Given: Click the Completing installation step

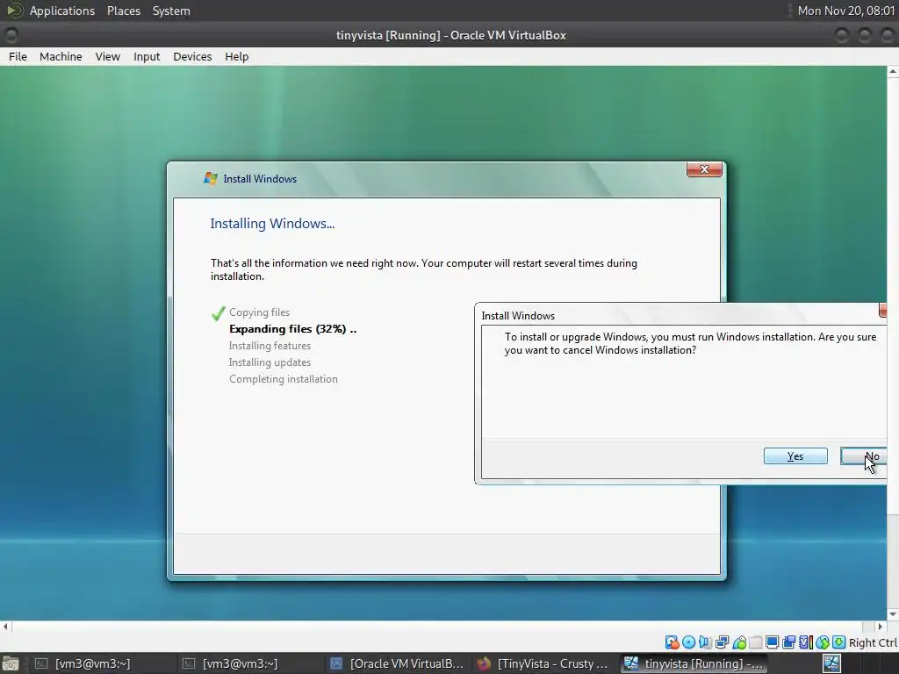Looking at the screenshot, I should [284, 379].
